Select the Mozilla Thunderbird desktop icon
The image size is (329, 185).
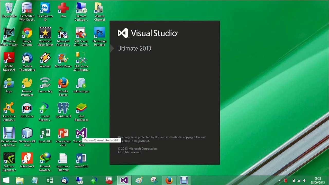point(27,62)
